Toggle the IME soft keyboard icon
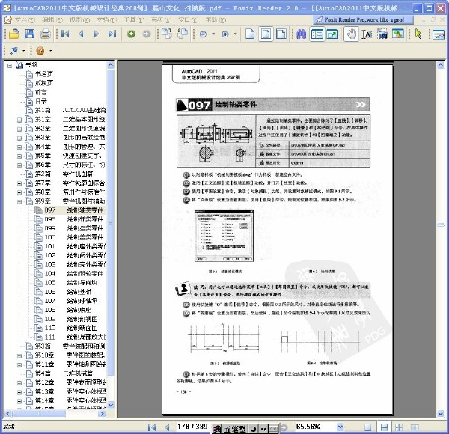The image size is (449, 434). pyautogui.click(x=273, y=429)
